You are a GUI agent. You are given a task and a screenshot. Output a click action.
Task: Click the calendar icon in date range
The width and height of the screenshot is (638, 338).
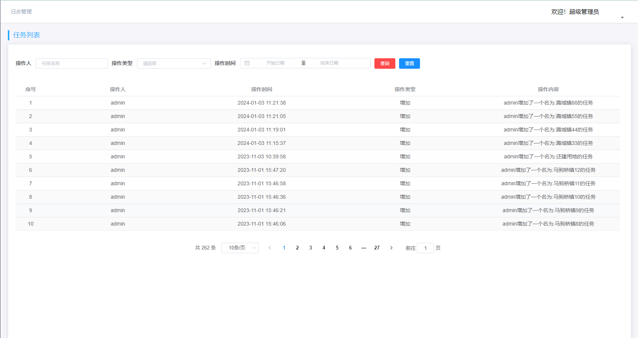coord(247,63)
